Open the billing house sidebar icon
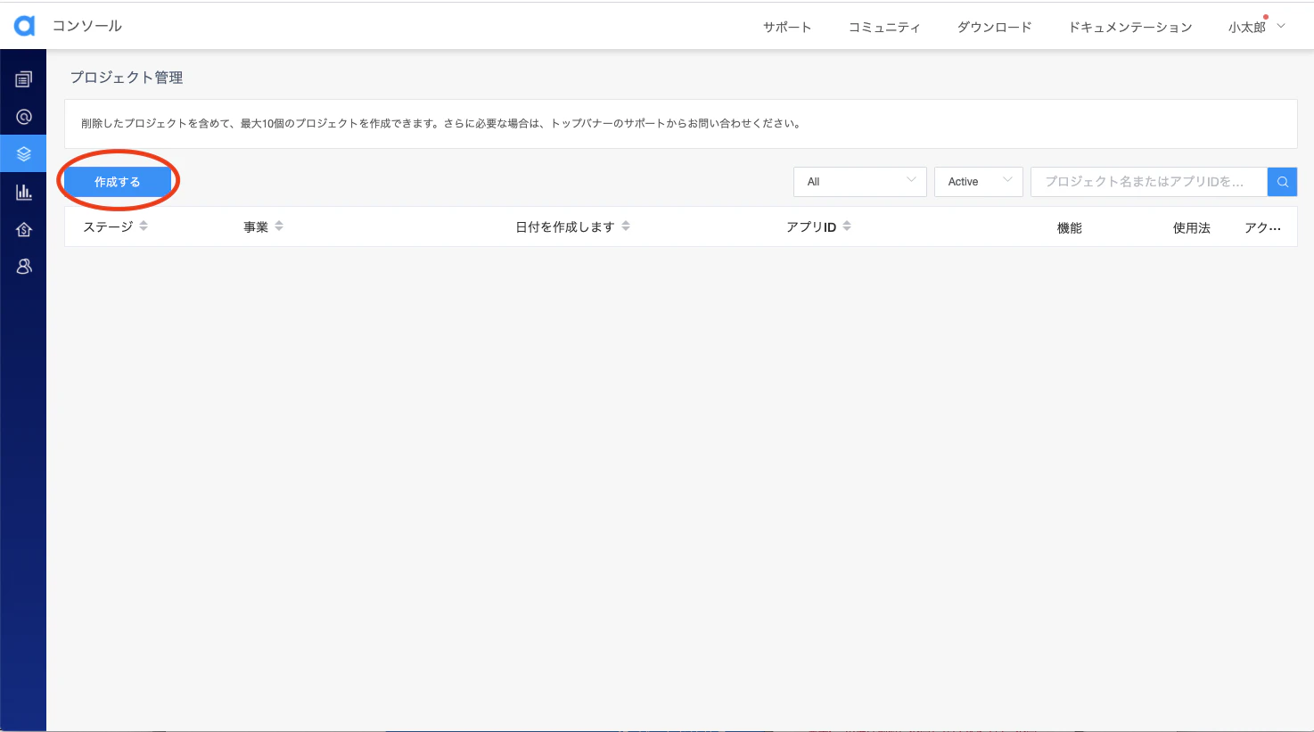Viewport: 1314px width, 732px height. [24, 229]
